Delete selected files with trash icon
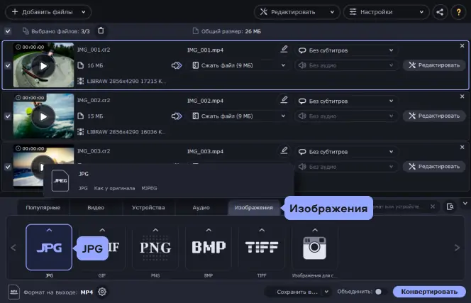The width and height of the screenshot is (471, 303). click(x=101, y=31)
